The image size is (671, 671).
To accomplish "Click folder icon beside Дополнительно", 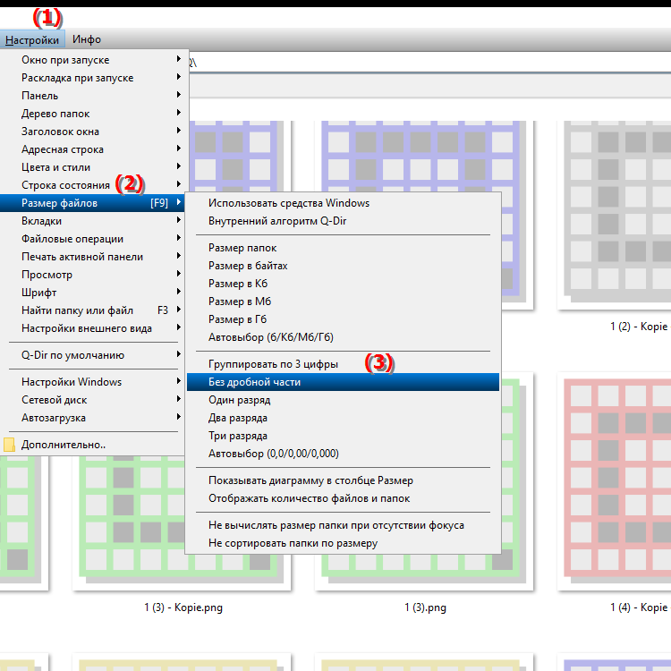I will pyautogui.click(x=9, y=445).
